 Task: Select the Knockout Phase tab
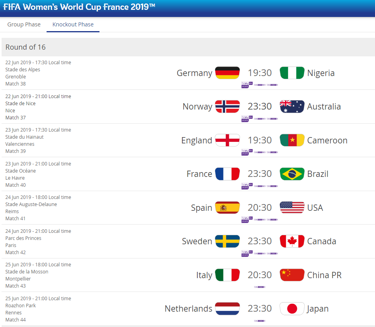73,24
